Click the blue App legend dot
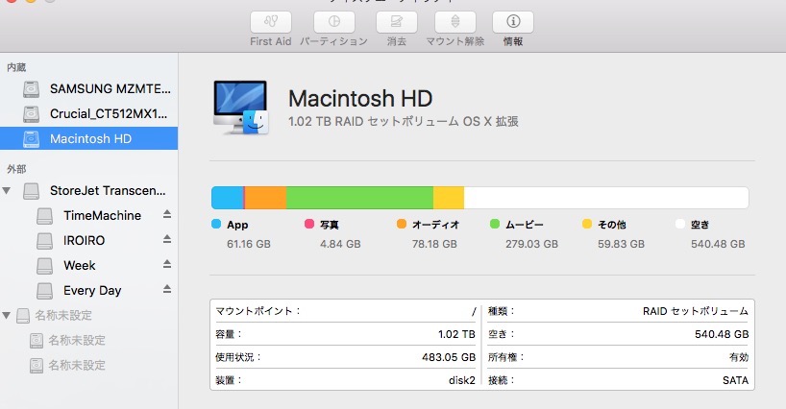This screenshot has height=409, width=786. pyautogui.click(x=216, y=225)
